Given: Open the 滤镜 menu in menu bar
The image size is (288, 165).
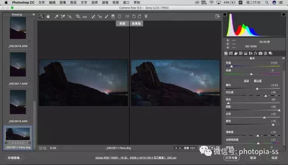Looking at the screenshot, I should click(105, 2).
